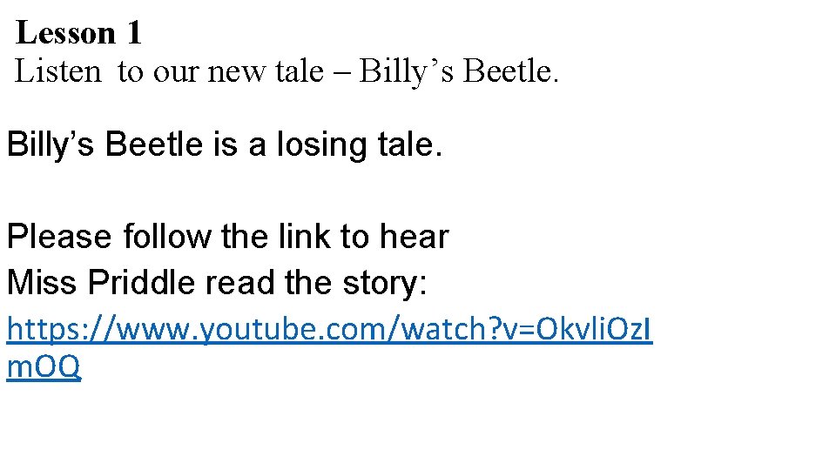
Task: Click the word 'Please'
Action: (x=59, y=237)
